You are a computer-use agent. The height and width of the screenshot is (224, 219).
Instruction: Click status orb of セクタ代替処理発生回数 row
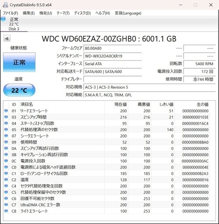[6, 186]
